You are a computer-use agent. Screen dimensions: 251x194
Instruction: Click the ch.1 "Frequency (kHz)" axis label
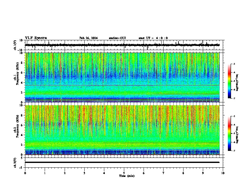(17, 74)
